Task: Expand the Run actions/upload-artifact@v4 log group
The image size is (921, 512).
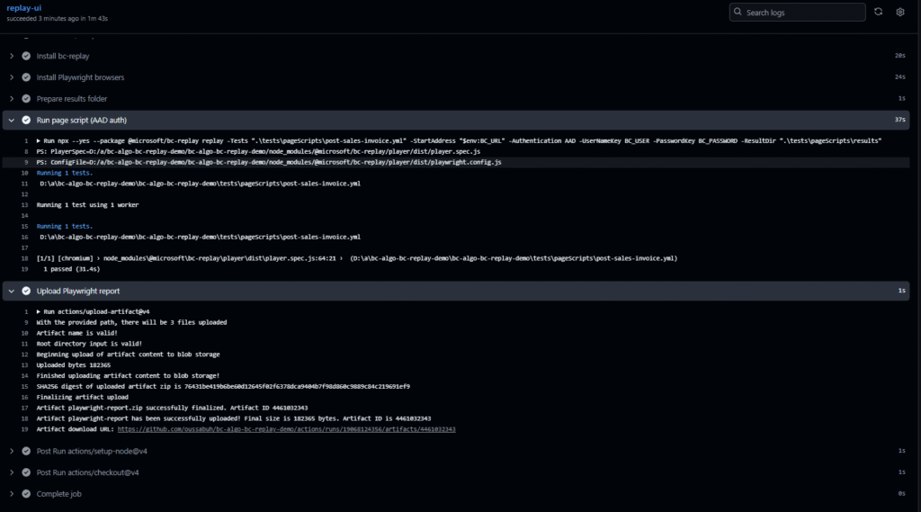Action: [x=39, y=311]
